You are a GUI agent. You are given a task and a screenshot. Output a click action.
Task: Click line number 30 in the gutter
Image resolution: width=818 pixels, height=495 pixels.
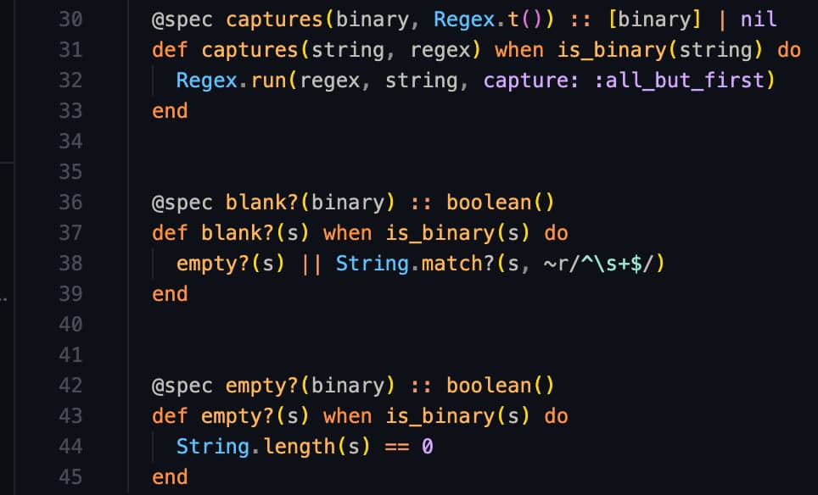[x=70, y=19]
